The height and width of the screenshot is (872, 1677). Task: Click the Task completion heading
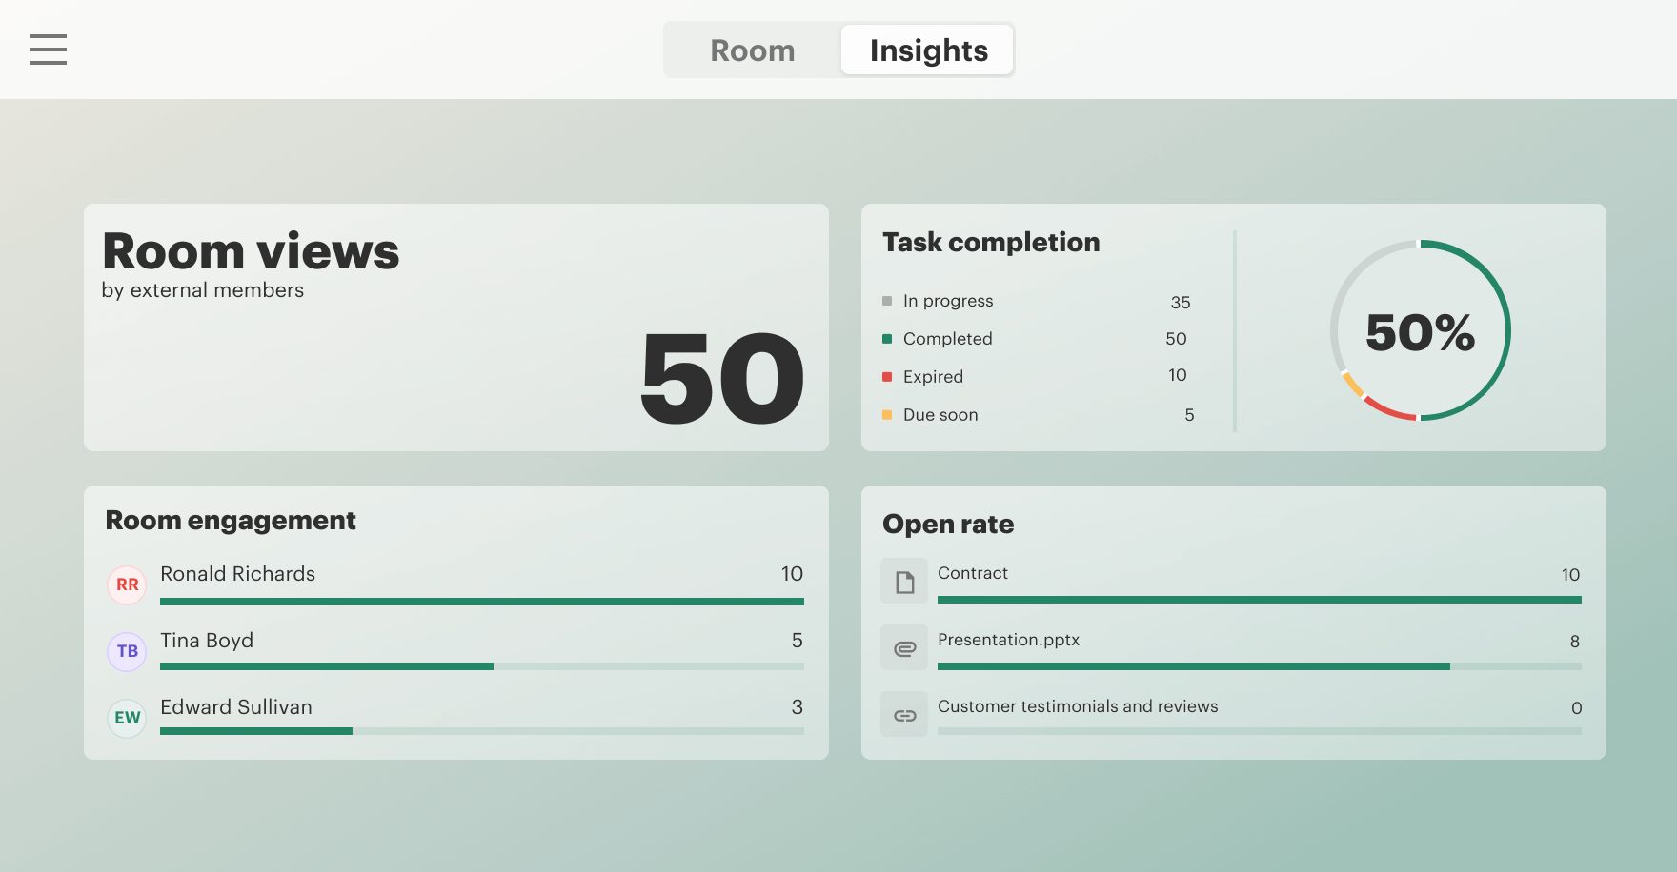coord(991,243)
